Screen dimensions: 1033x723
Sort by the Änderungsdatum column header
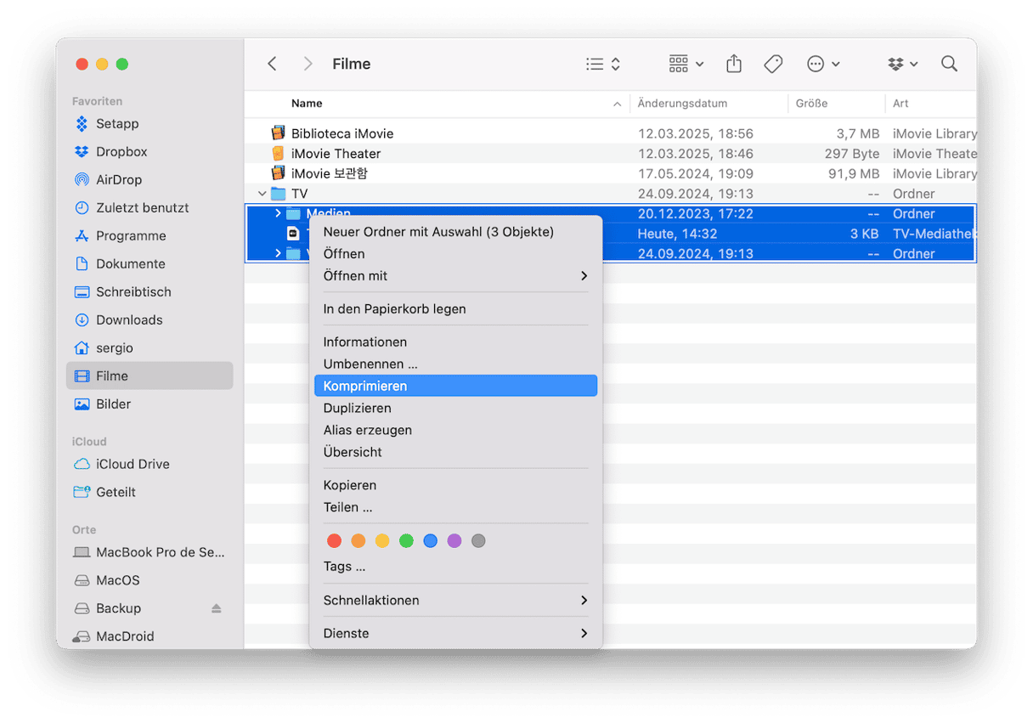[x=682, y=104]
